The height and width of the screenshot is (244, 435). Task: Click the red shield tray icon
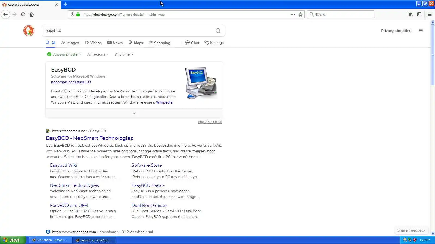(x=415, y=240)
